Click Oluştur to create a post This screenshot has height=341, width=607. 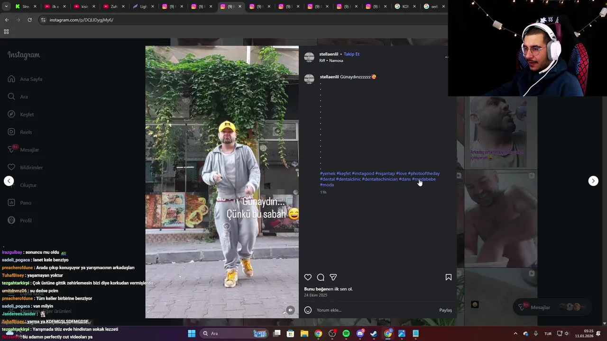tap(22, 185)
